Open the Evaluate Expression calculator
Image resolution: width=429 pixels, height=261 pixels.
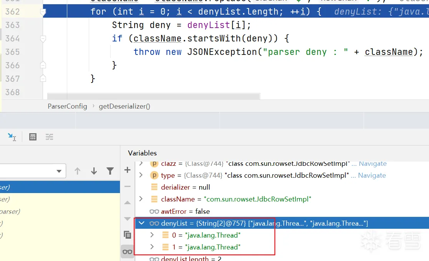pyautogui.click(x=33, y=137)
